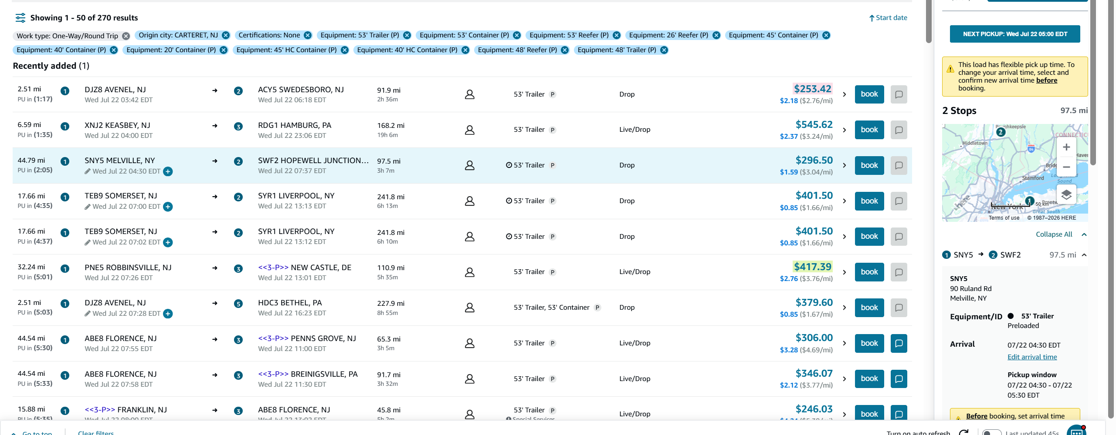
Task: Book the $417.39 PNE5 ROBBINSVILLE load
Action: pos(869,272)
